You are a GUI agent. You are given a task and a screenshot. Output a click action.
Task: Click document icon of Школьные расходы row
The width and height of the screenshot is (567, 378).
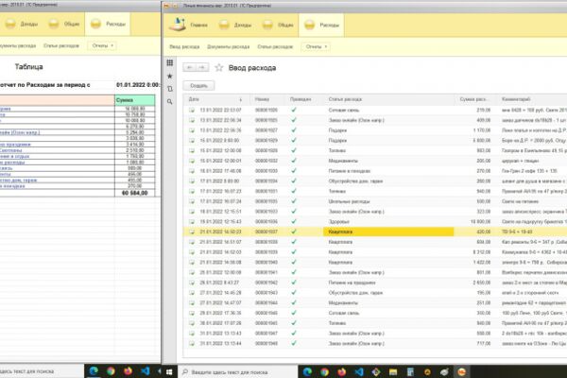tap(192, 201)
